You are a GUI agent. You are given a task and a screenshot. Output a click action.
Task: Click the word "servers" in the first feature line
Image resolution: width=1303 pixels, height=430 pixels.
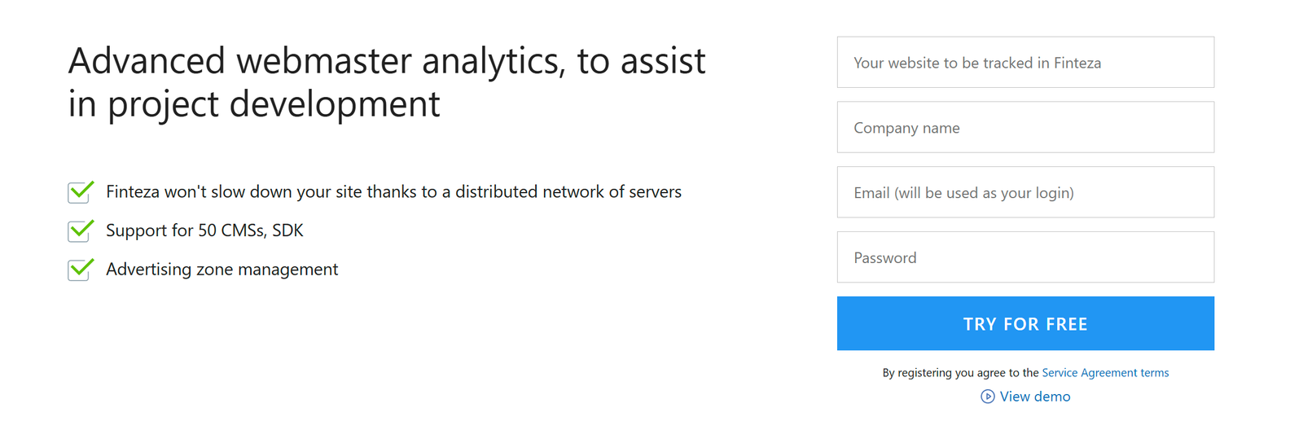coord(655,192)
